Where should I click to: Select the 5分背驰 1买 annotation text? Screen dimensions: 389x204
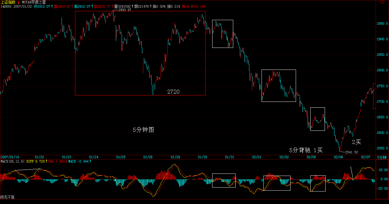(305, 150)
